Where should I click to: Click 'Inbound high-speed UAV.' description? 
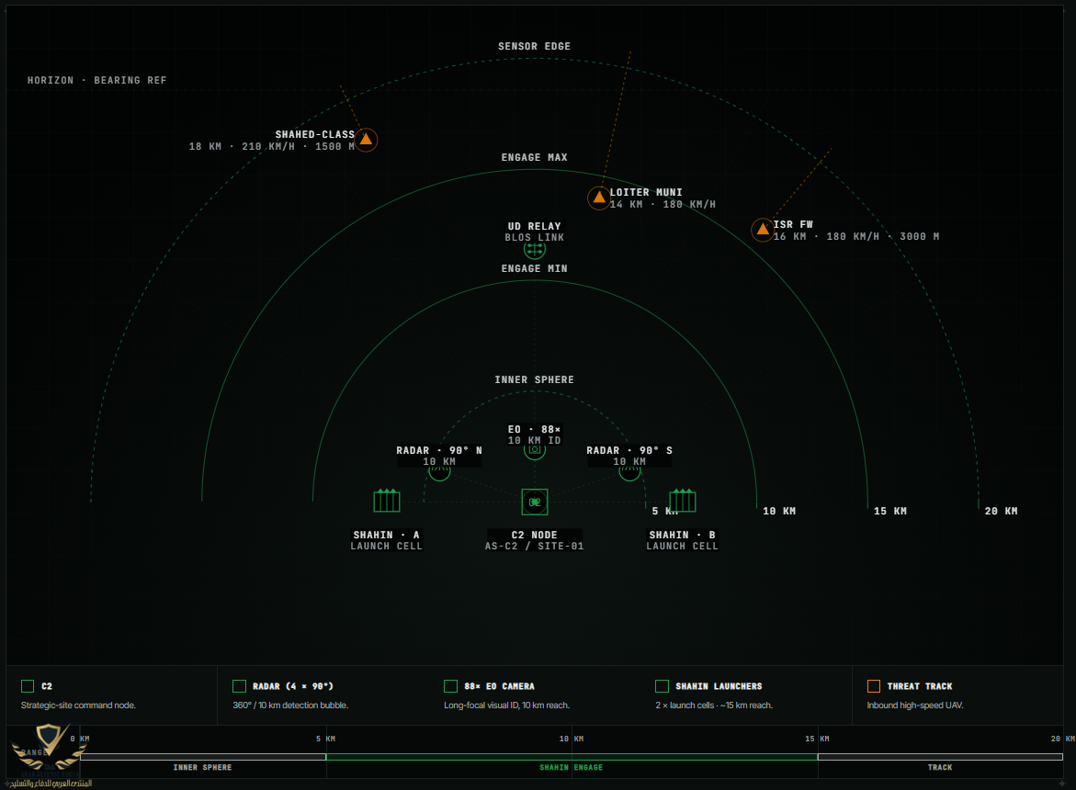pyautogui.click(x=914, y=705)
